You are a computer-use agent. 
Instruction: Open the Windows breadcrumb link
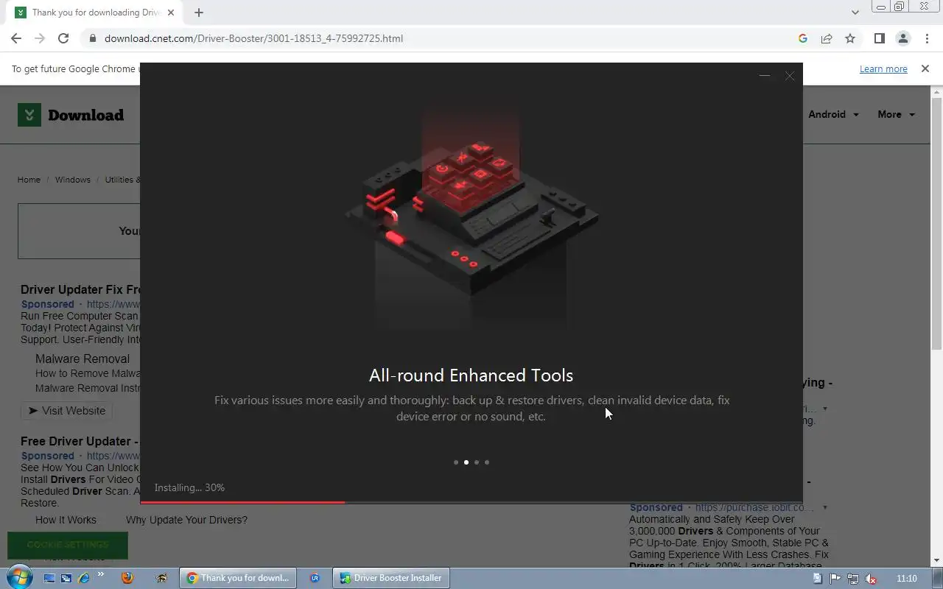(73, 180)
